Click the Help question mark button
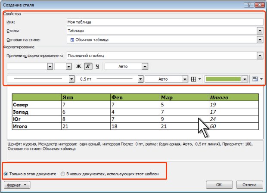 (247, 5)
